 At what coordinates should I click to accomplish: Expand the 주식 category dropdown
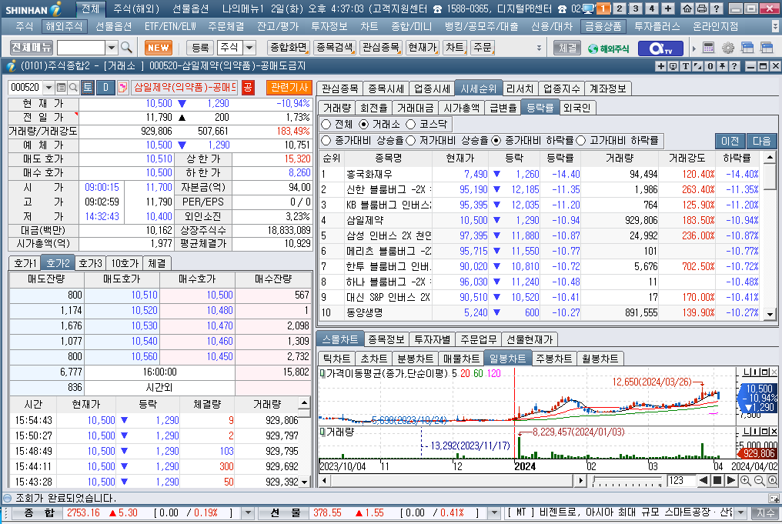point(249,48)
